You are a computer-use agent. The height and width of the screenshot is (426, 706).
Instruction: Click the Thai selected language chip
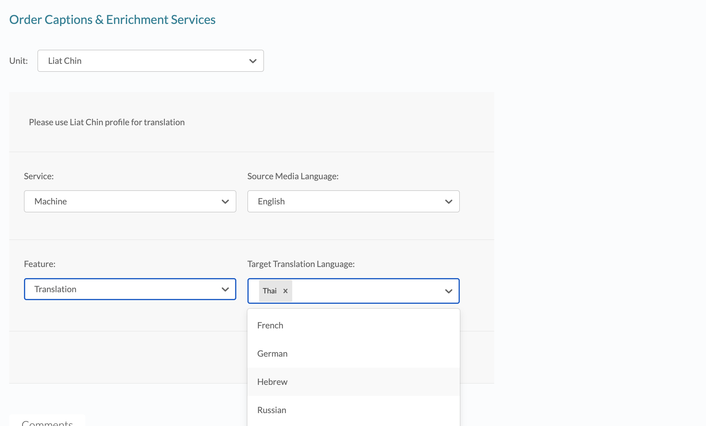[270, 291]
